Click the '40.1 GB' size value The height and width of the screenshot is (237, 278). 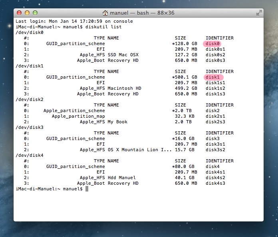[x=185, y=178]
